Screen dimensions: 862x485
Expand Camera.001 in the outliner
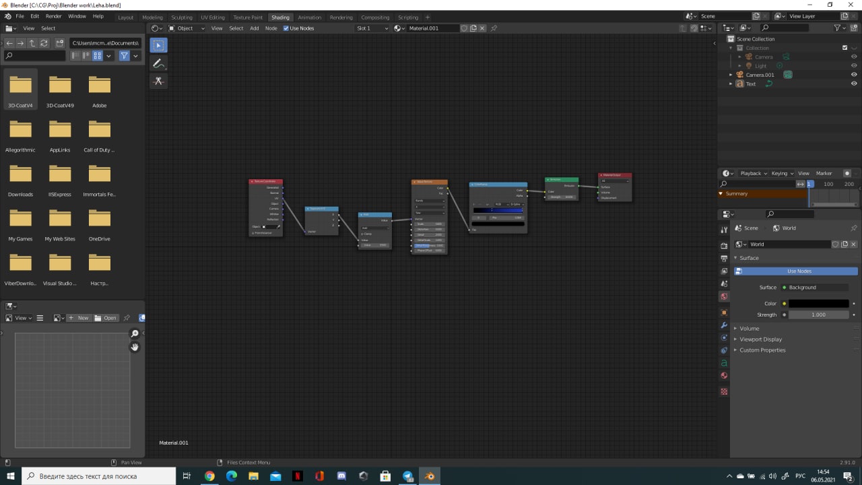point(731,75)
